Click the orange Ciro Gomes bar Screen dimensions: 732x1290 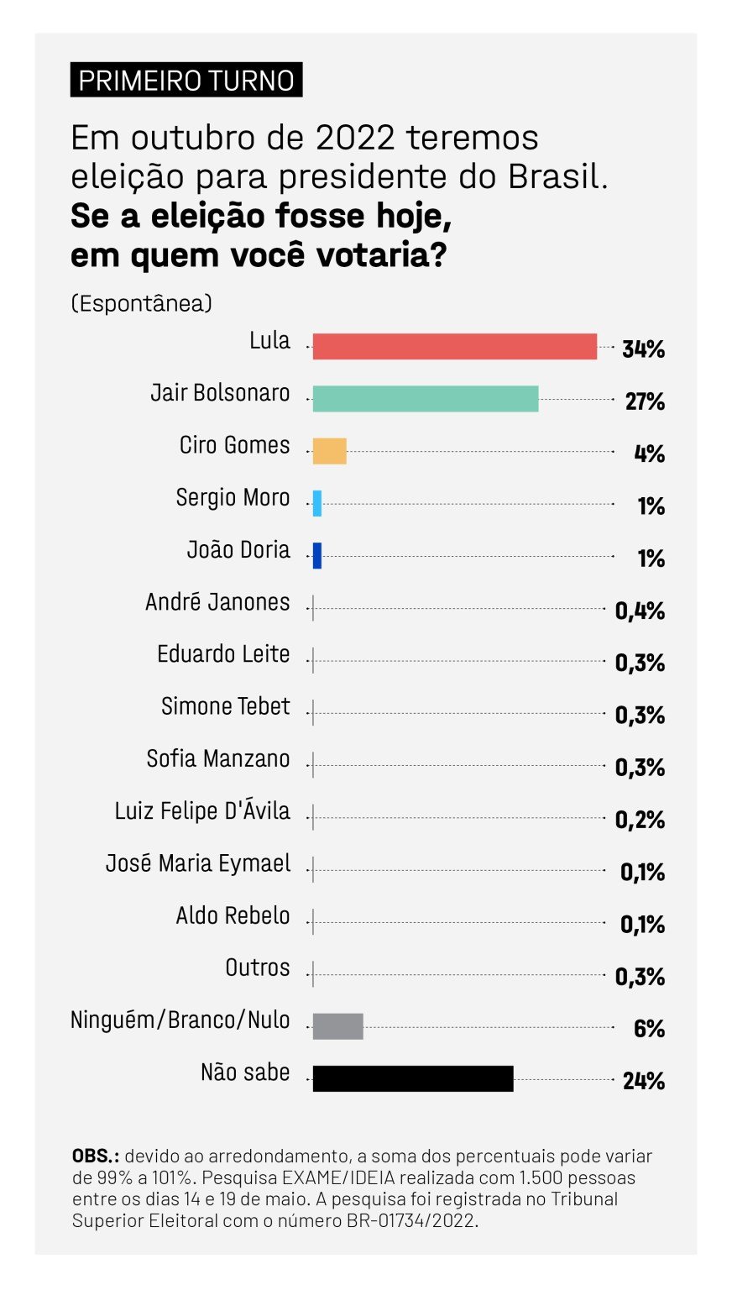[x=329, y=451]
